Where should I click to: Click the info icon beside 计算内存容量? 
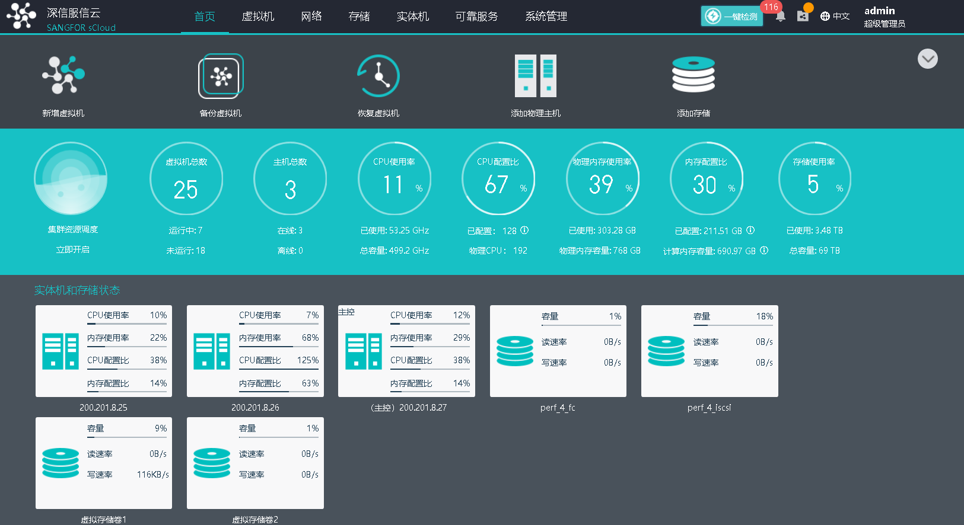tap(764, 251)
